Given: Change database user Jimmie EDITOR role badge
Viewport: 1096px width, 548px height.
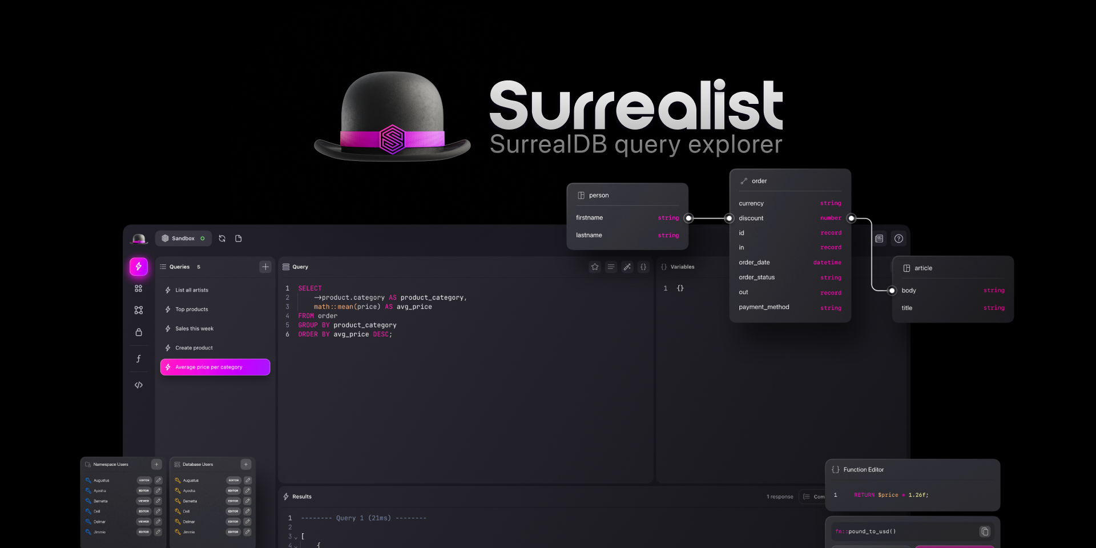Looking at the screenshot, I should [233, 531].
